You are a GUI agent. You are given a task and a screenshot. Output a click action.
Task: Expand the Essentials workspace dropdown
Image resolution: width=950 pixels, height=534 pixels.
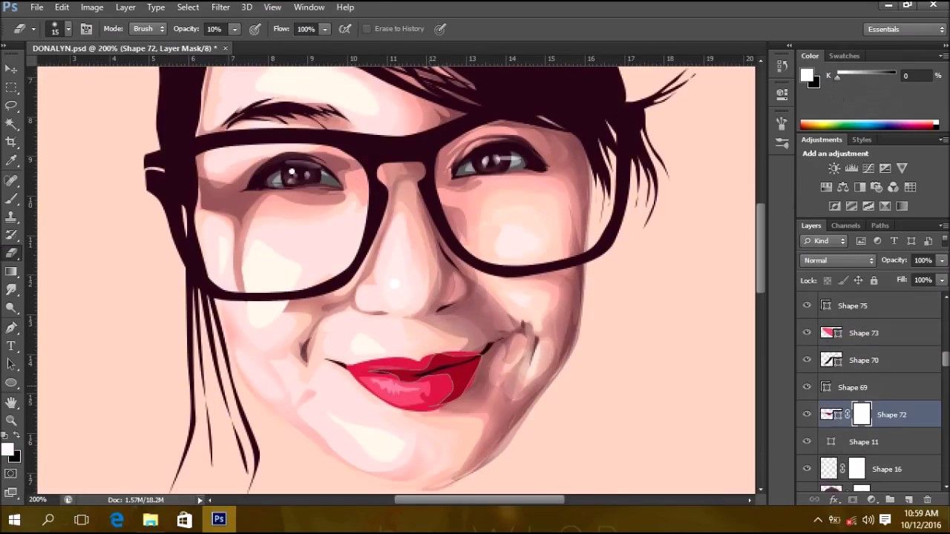click(x=905, y=29)
